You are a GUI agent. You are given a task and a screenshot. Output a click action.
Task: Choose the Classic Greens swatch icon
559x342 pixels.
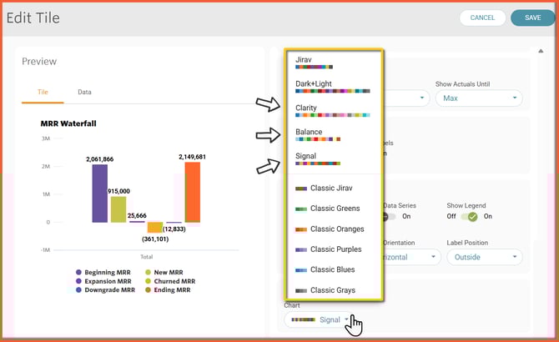[299, 209]
